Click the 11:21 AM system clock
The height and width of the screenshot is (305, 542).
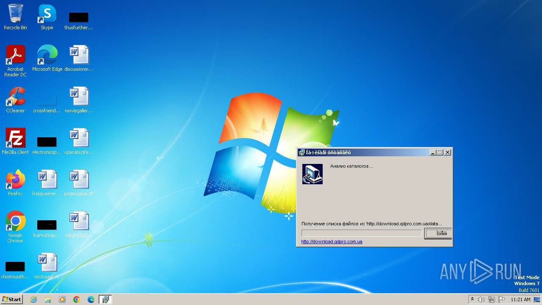click(x=520, y=299)
